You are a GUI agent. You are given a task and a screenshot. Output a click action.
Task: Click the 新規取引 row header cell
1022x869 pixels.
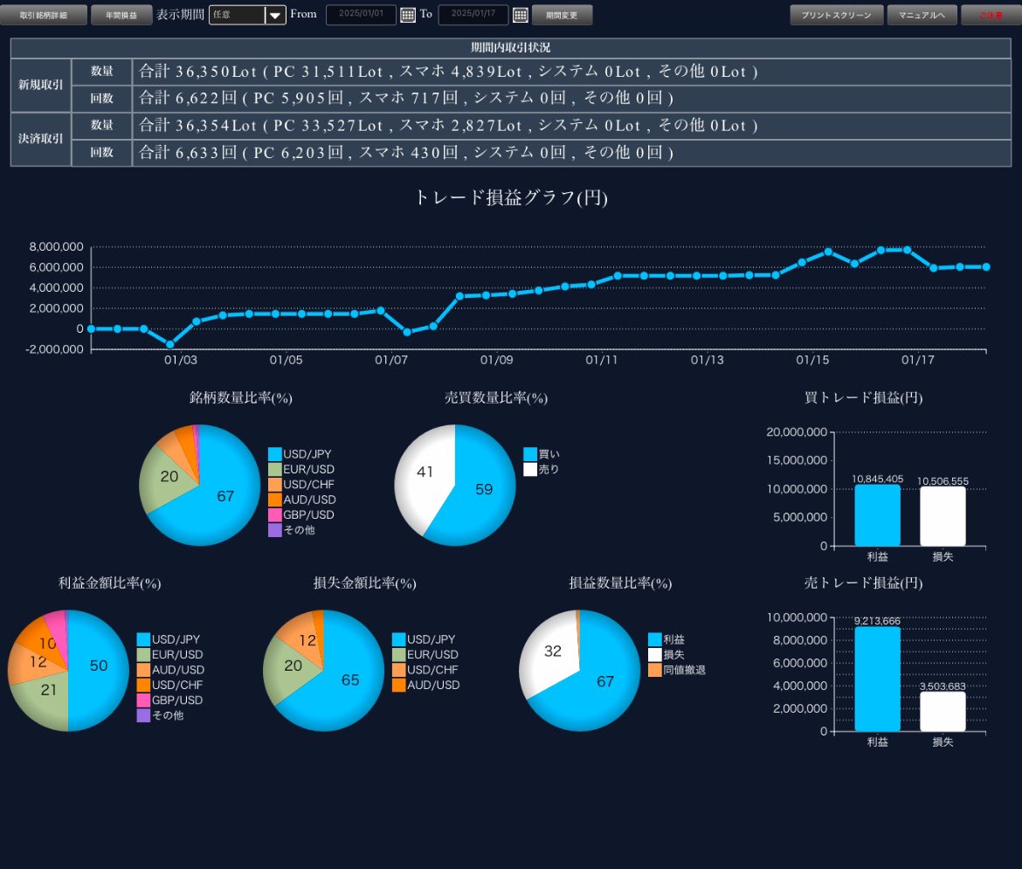coord(41,85)
